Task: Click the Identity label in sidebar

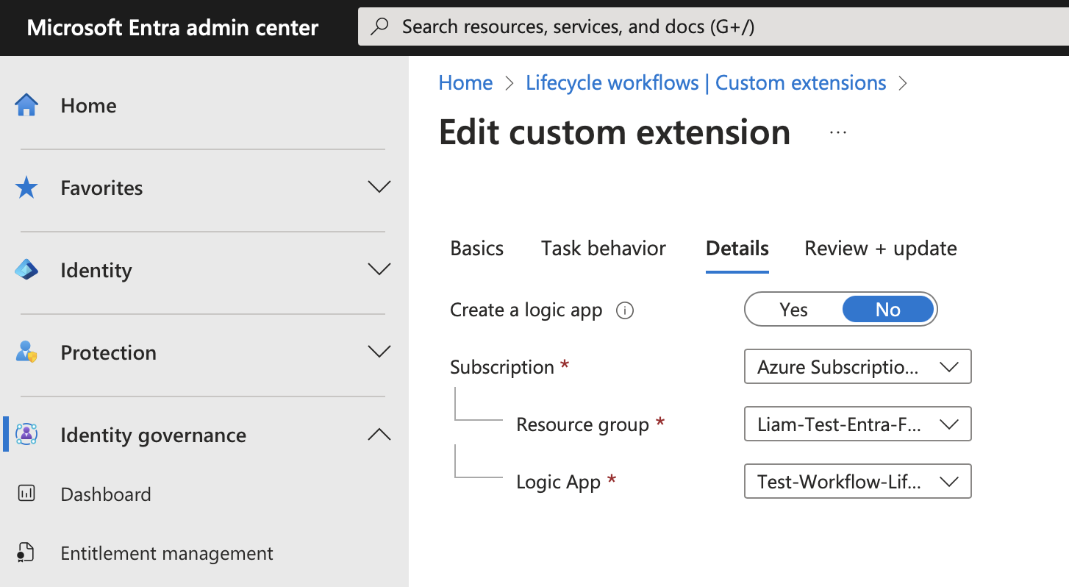Action: pyautogui.click(x=96, y=270)
